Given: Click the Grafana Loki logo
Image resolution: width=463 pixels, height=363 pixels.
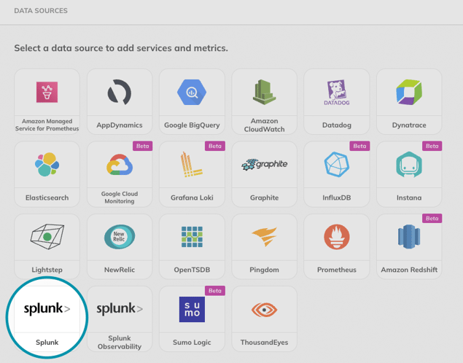Looking at the screenshot, I should coord(191,165).
